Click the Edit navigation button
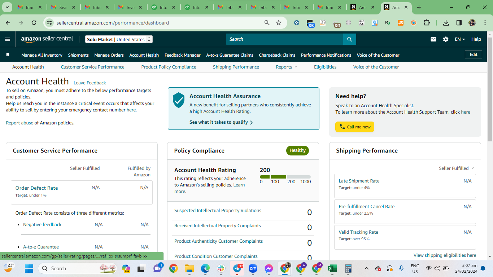The image size is (493, 277). click(474, 54)
